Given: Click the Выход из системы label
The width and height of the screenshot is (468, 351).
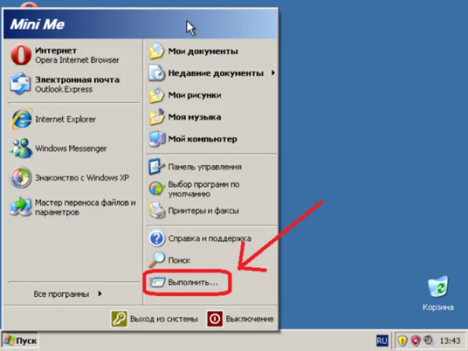Looking at the screenshot, I should pos(164,319).
